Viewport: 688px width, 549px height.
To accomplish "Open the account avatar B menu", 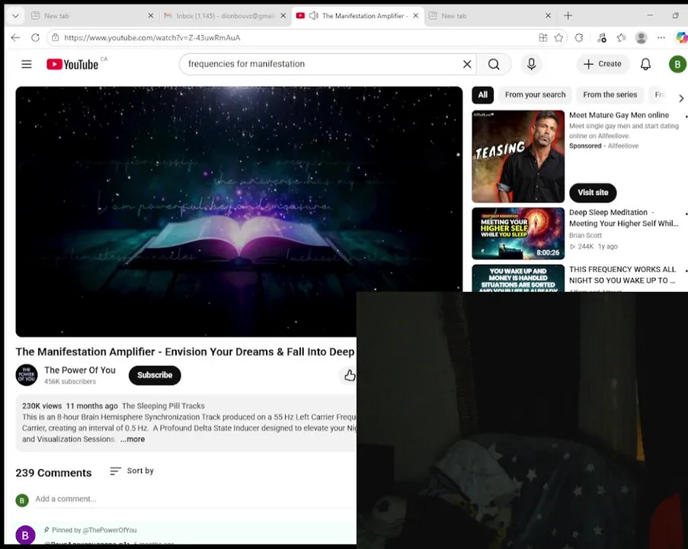I will pos(677,64).
